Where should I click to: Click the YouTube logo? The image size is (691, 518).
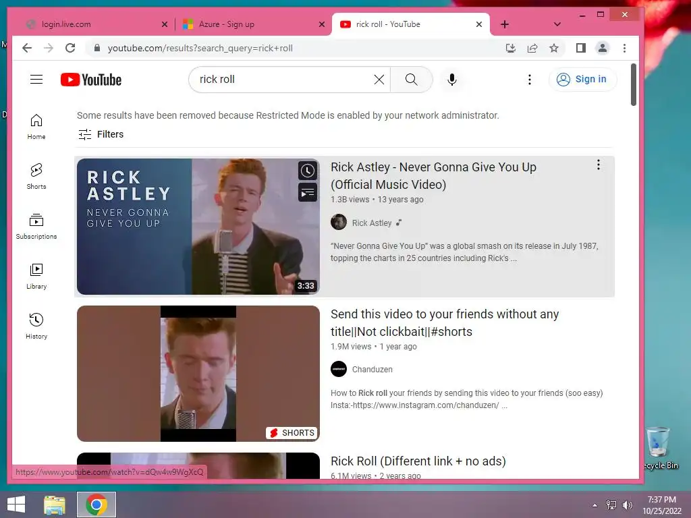click(91, 80)
